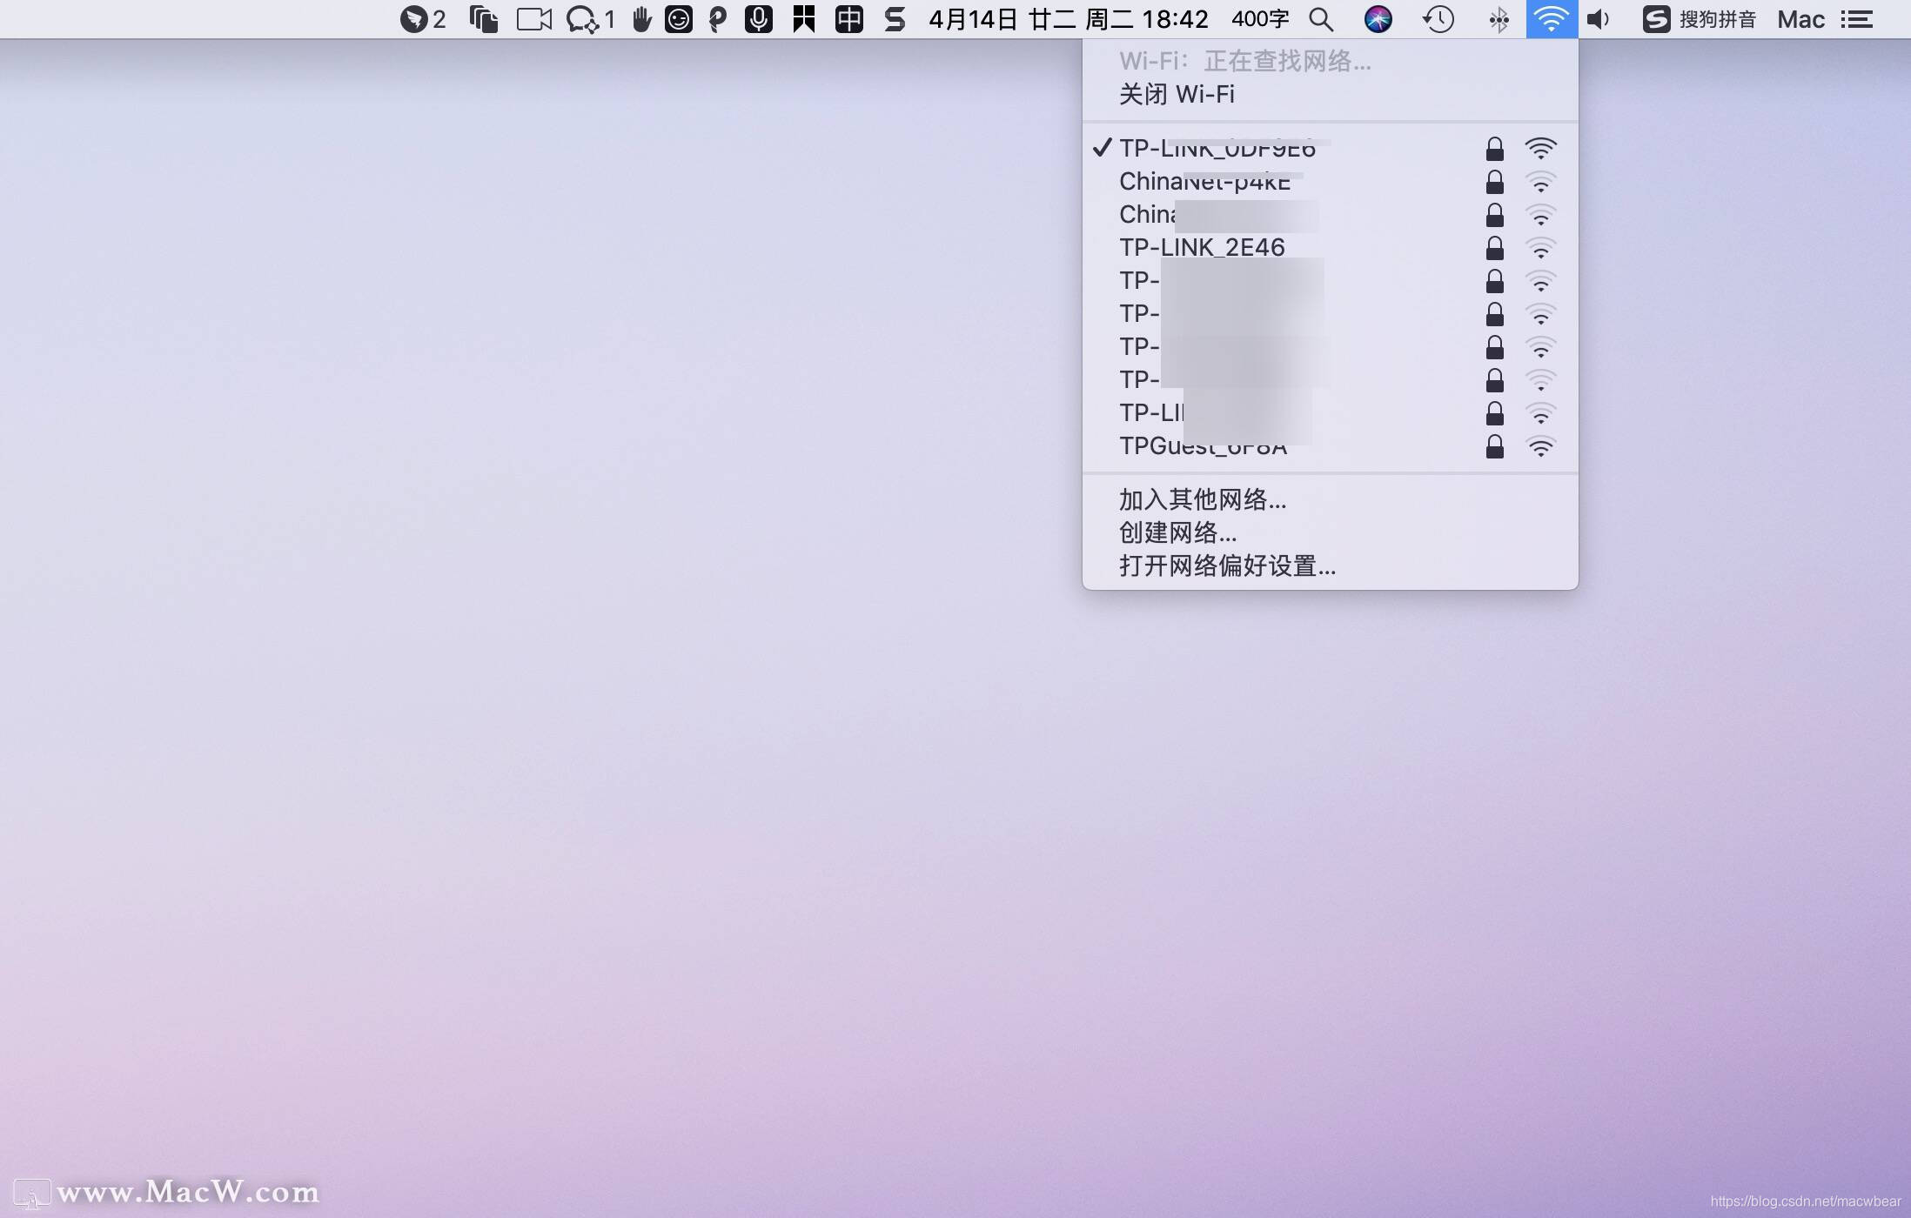Image resolution: width=1911 pixels, height=1218 pixels.
Task: Choose 加入其他网络... option
Action: coord(1330,499)
